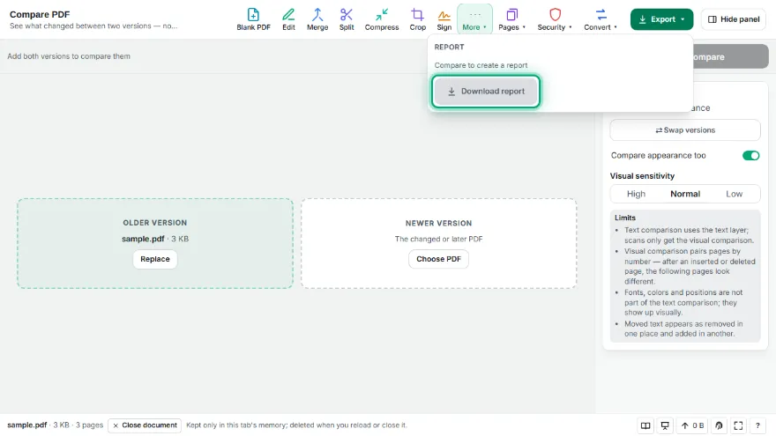
Task: Toggle fullscreen mode icon
Action: (x=738, y=425)
